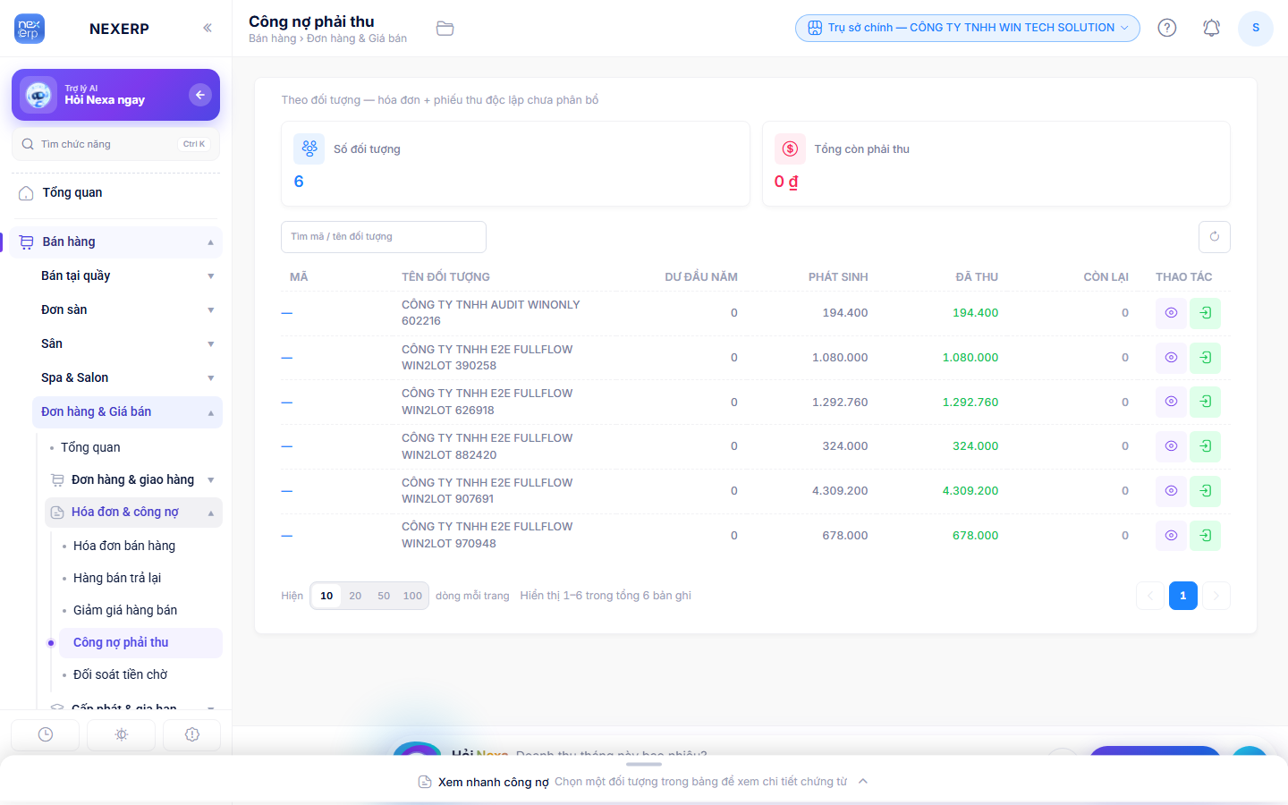Collapse the sidebar with double-chevron icon
The height and width of the screenshot is (805, 1288).
pos(208,28)
